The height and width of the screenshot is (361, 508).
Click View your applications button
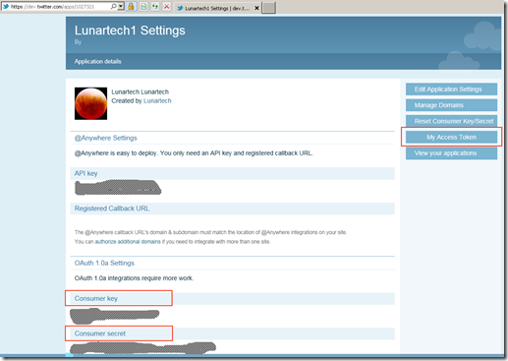coord(451,153)
